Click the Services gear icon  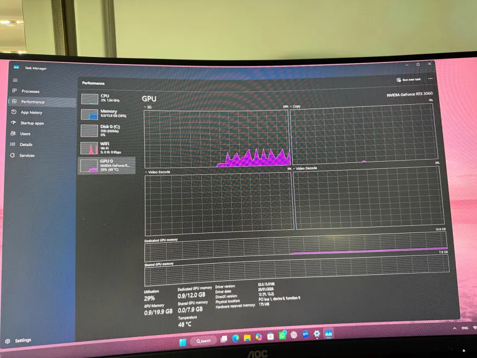[13, 155]
